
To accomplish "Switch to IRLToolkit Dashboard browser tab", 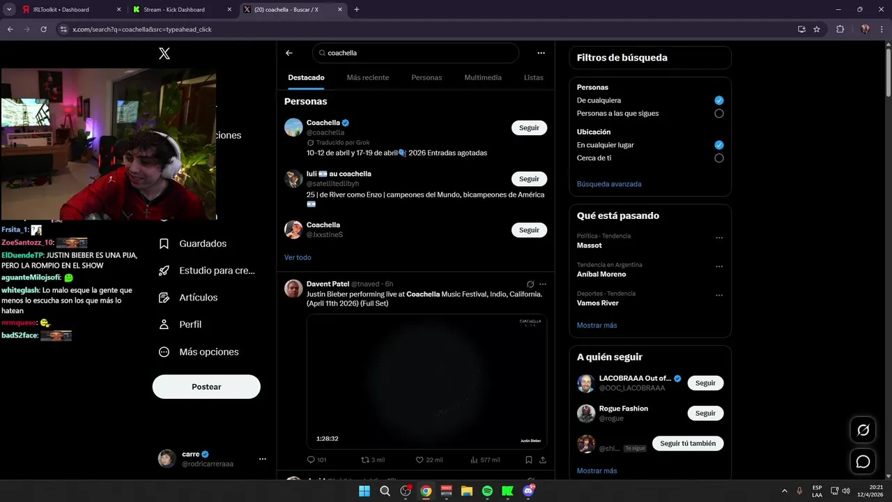I will pos(72,10).
